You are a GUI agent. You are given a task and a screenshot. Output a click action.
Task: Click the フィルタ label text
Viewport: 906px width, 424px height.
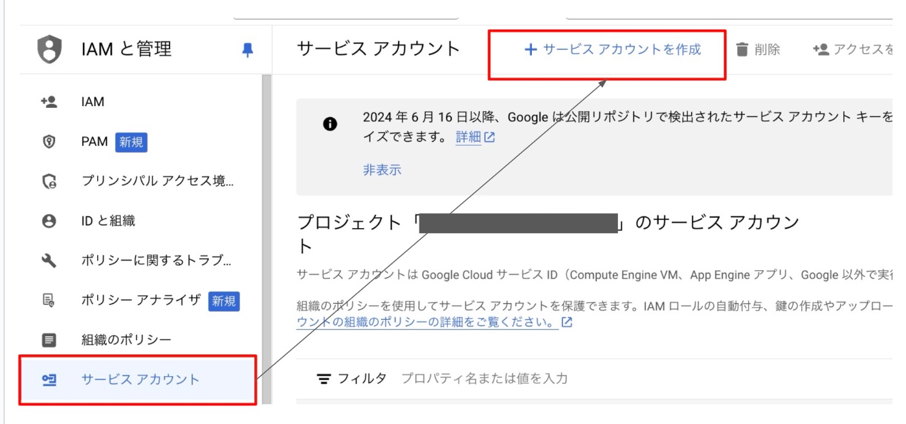click(362, 379)
